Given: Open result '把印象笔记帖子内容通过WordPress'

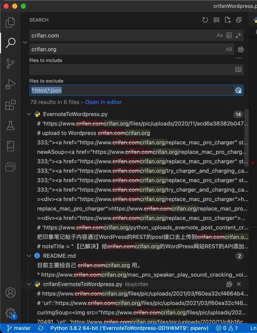Looking at the screenshot, I should pos(142,237).
